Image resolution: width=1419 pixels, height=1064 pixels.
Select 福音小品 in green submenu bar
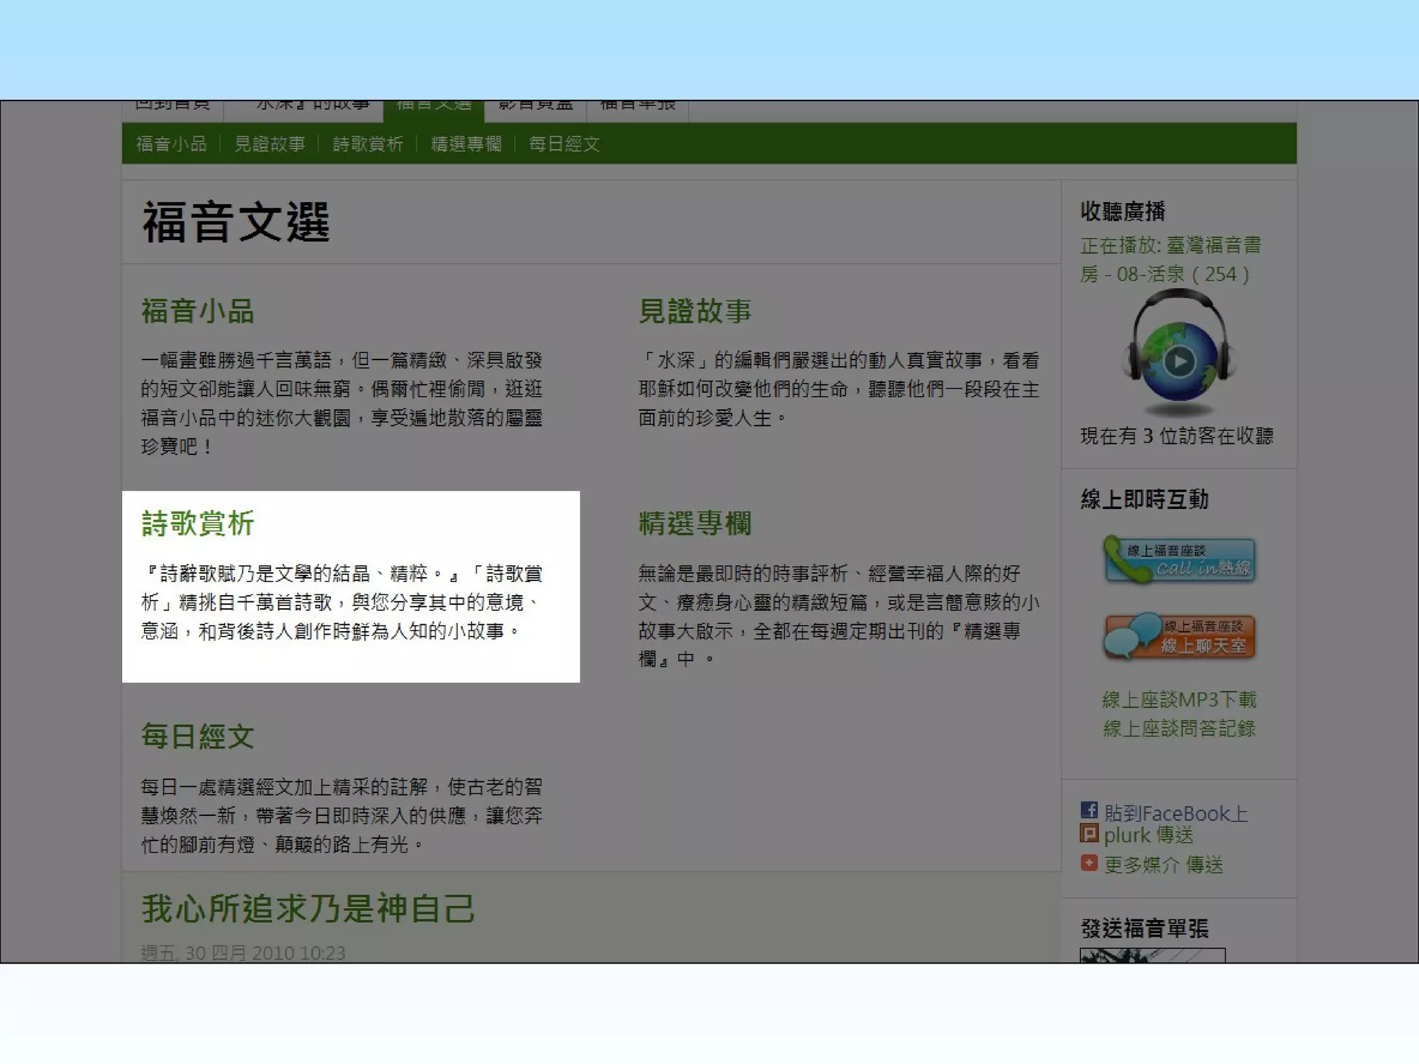tap(171, 144)
